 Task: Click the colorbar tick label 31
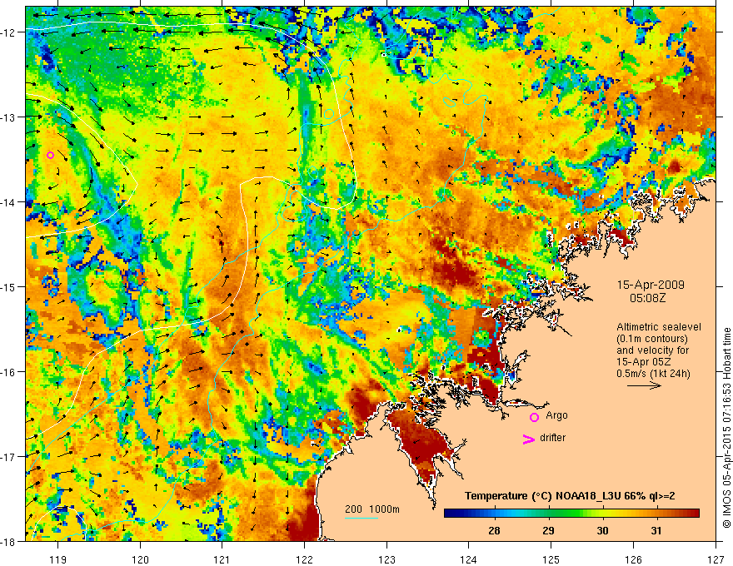(x=656, y=530)
